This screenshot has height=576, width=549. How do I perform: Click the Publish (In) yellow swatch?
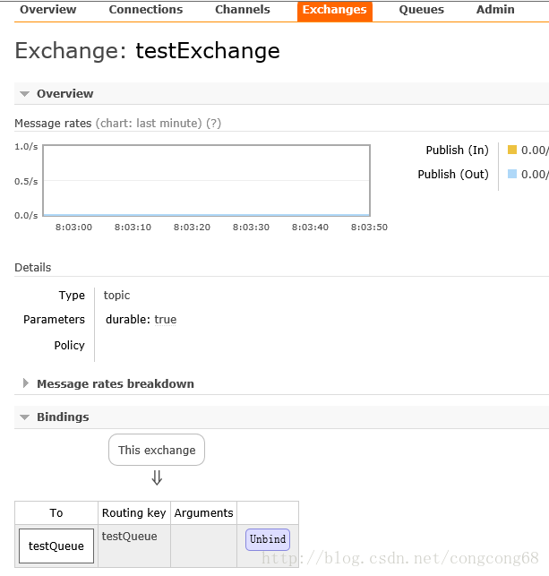(512, 150)
